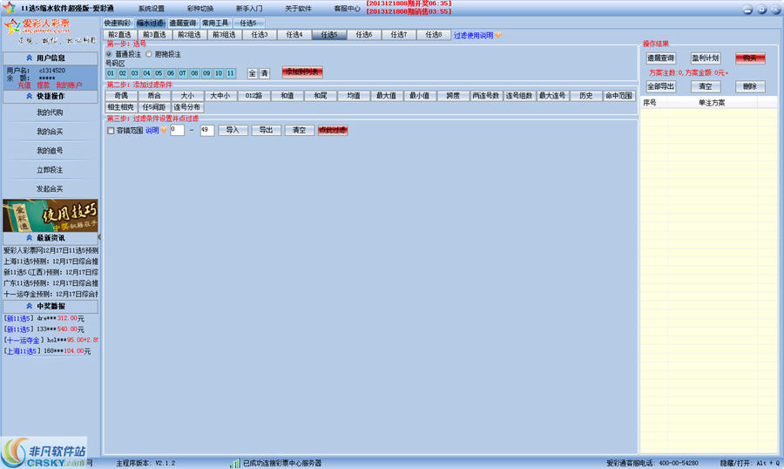Select number ball 07 in 号码区
The image size is (784, 469).
tap(183, 73)
